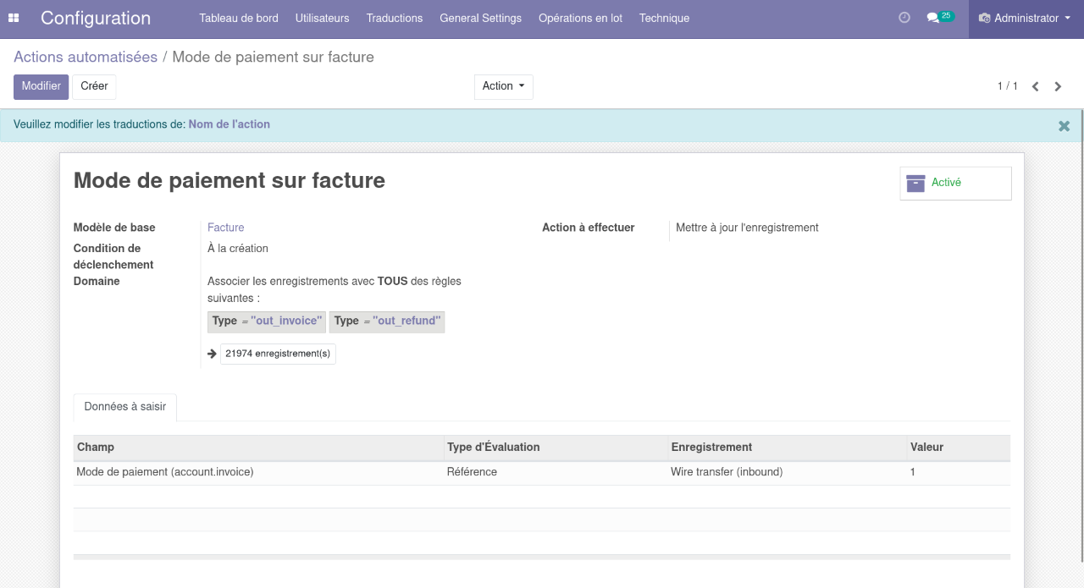Image resolution: width=1084 pixels, height=588 pixels.
Task: Open the conversations chat bubble icon
Action: [x=933, y=18]
